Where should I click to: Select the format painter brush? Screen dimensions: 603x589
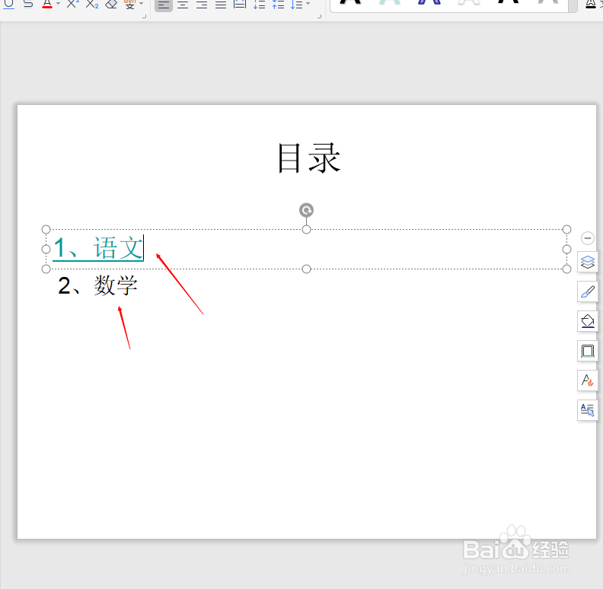pos(587,291)
